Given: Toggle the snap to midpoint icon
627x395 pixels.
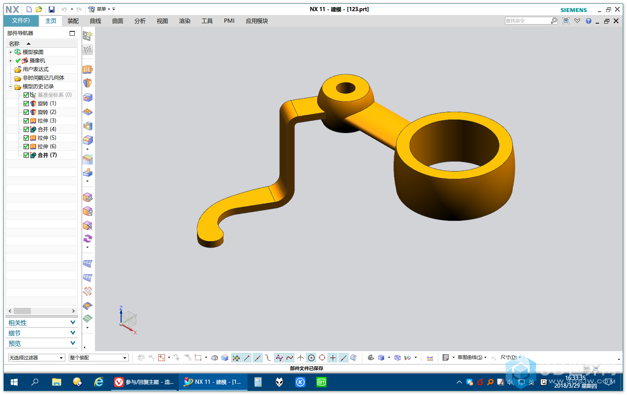Looking at the screenshot, I should tap(257, 358).
